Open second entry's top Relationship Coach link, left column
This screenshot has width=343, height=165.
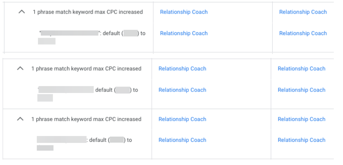(182, 69)
